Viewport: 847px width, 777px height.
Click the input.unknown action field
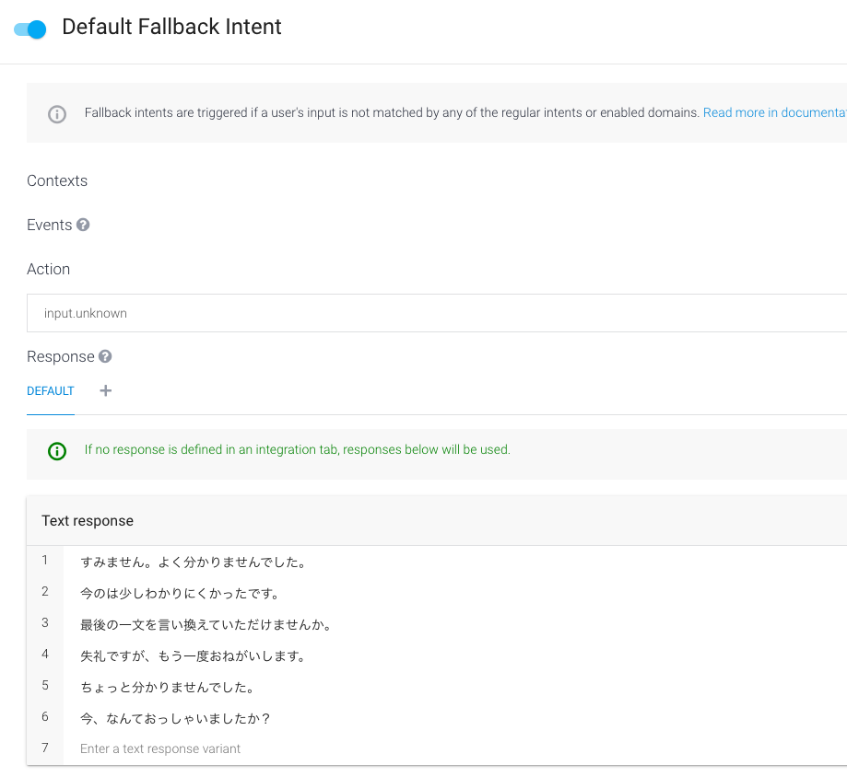click(433, 313)
